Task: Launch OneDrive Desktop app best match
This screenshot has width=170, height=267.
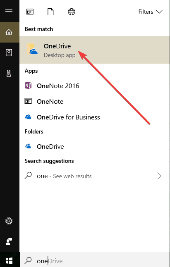Action: point(95,50)
